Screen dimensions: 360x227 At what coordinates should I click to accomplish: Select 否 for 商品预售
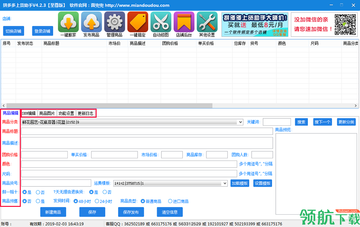click(24, 201)
